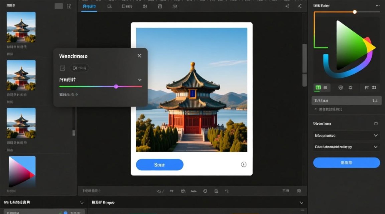Click the left panel's vertical scrollbar thumb
Screen dimensions: 385x214
coord(74,133)
